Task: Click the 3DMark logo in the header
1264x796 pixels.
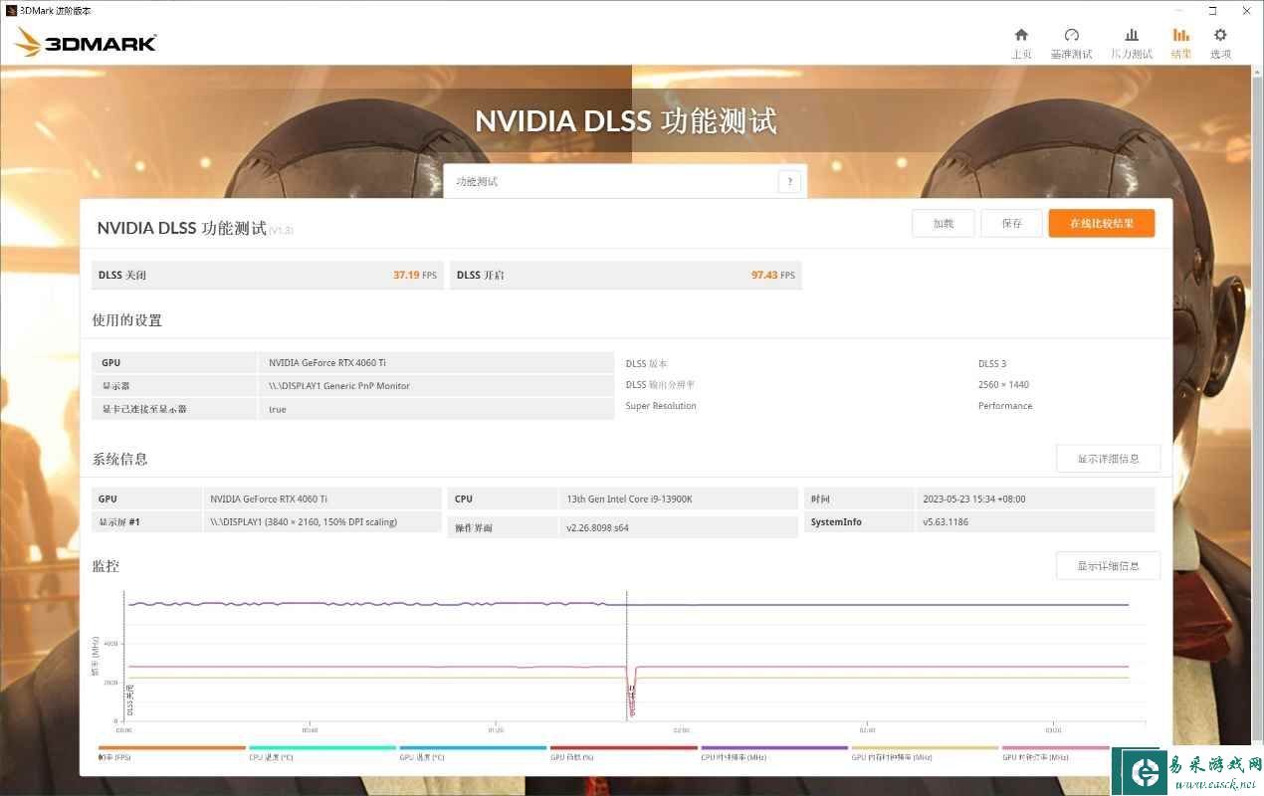Action: click(87, 43)
